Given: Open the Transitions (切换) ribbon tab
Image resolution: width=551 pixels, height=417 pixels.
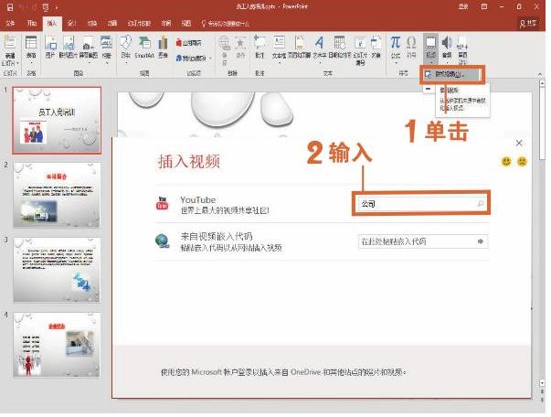Looking at the screenshot, I should pyautogui.click(x=92, y=23).
